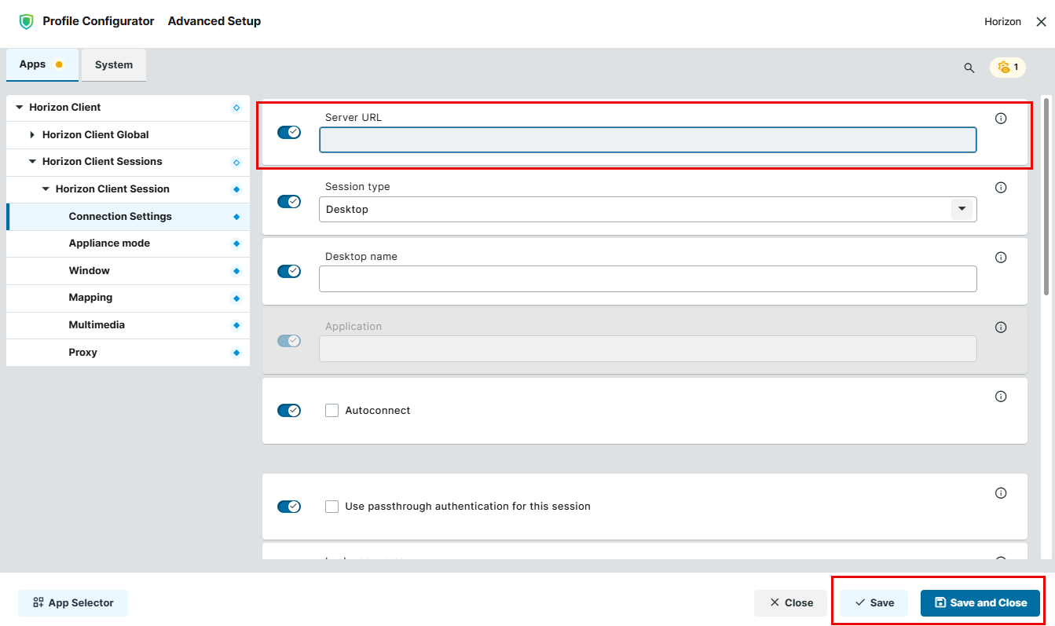This screenshot has height=626, width=1055.
Task: Toggle the Desktop name switch
Action: 289,271
